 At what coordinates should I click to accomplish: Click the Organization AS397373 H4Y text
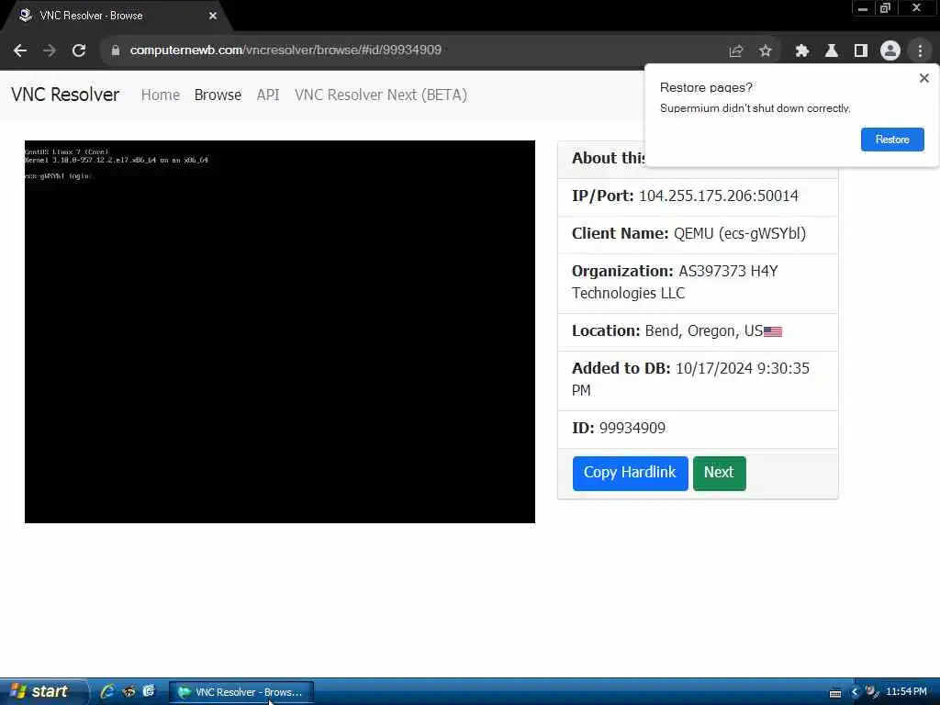675,282
